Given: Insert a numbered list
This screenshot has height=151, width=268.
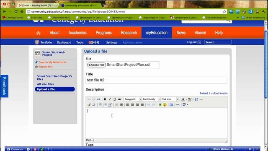Looking at the screenshot, I should (105, 105).
